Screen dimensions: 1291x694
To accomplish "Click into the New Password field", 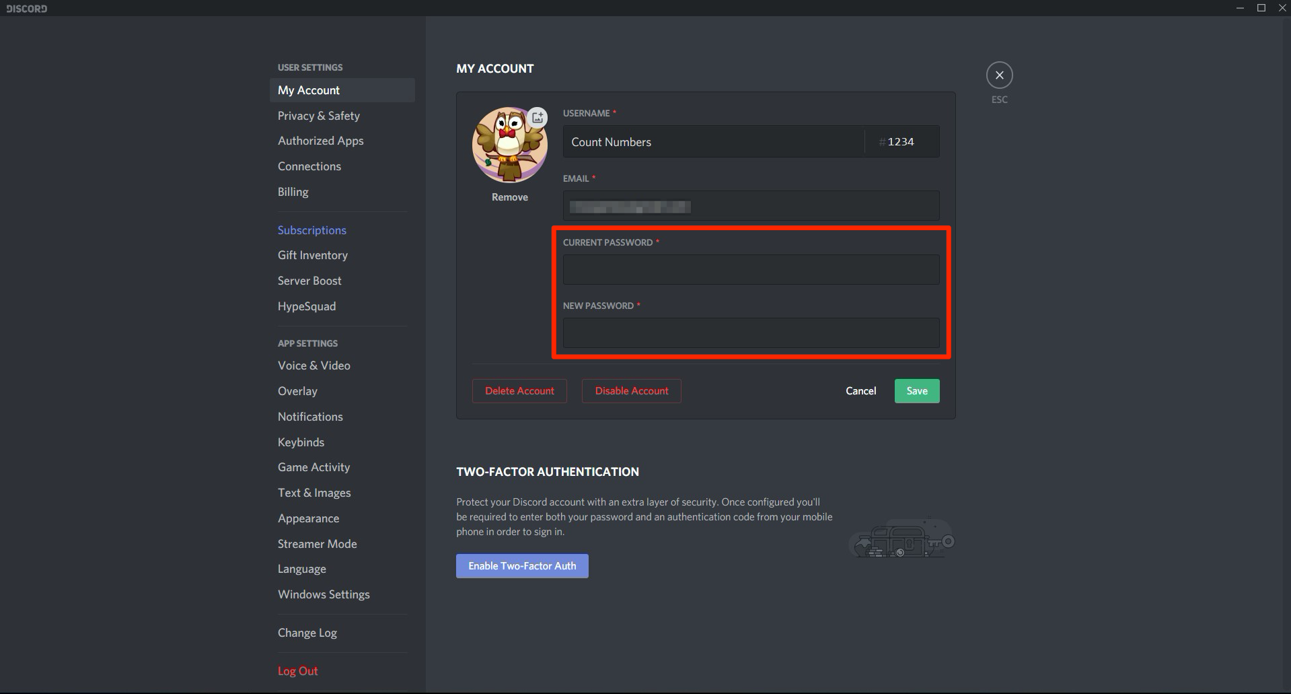I will tap(751, 333).
